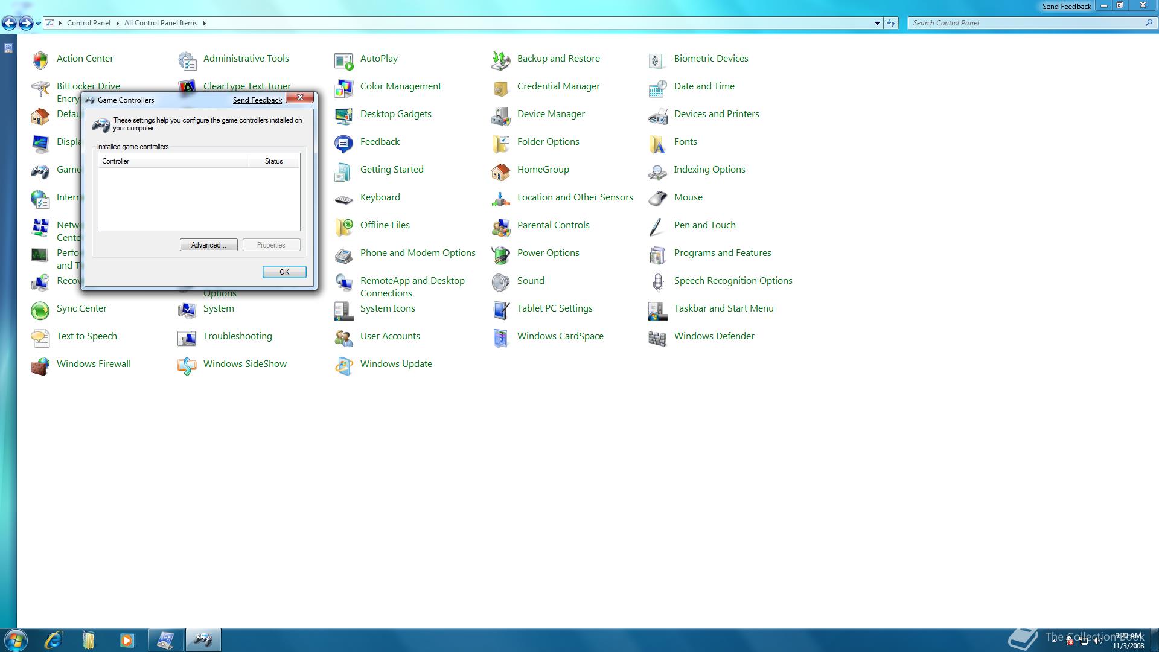This screenshot has height=652, width=1159.
Task: Open the recent pages dropdown arrow
Action: (x=38, y=23)
